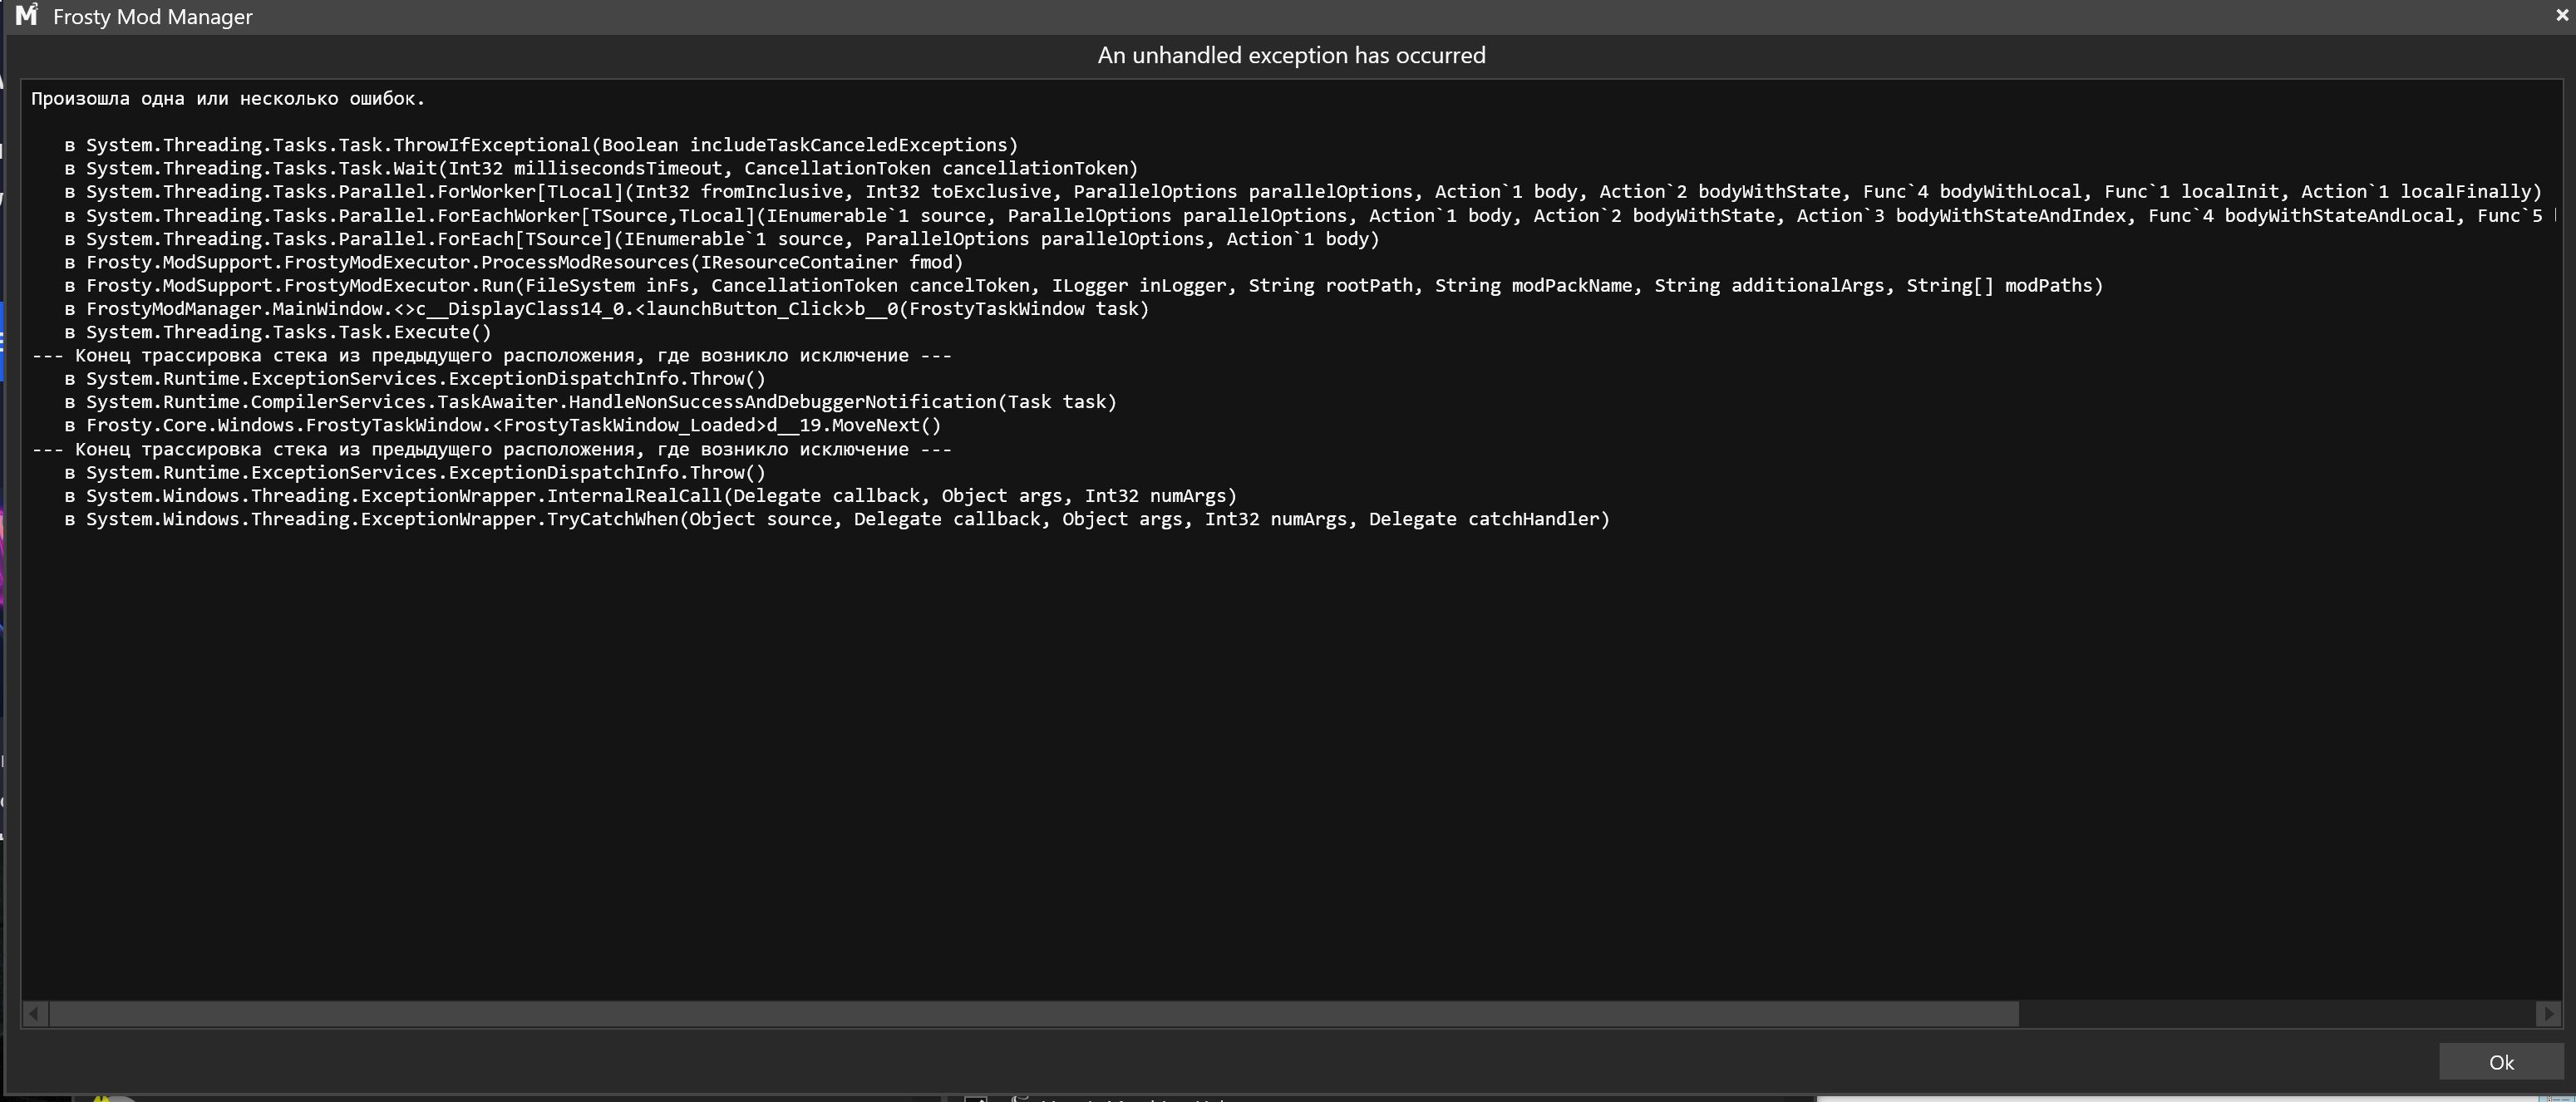The image size is (2576, 1102).
Task: Click the Task.ThrowIfExceptional stack trace line
Action: (x=541, y=145)
